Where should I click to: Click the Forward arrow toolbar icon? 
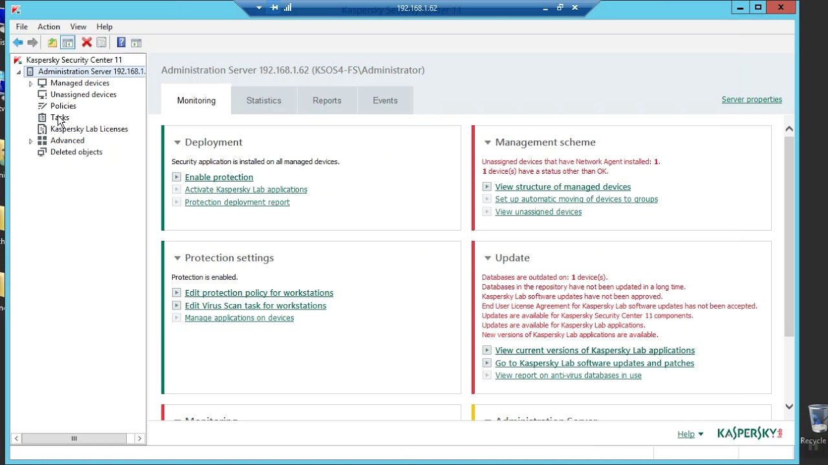[x=32, y=43]
